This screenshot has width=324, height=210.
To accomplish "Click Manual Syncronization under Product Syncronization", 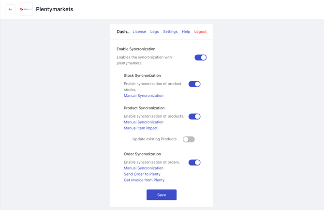I will tap(144, 122).
